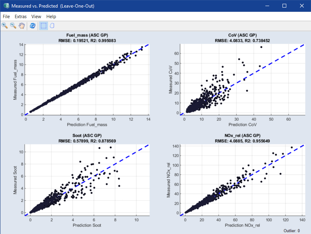
Task: Toggle the rectangle selection tool
Action: [x=44, y=26]
